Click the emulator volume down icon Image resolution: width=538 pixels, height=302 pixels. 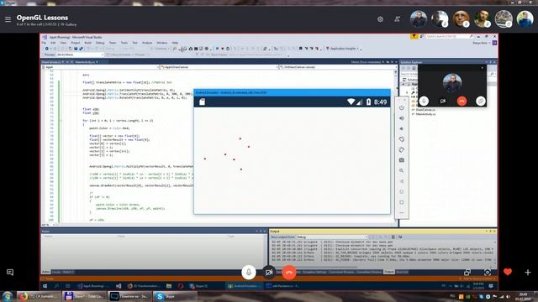click(402, 128)
